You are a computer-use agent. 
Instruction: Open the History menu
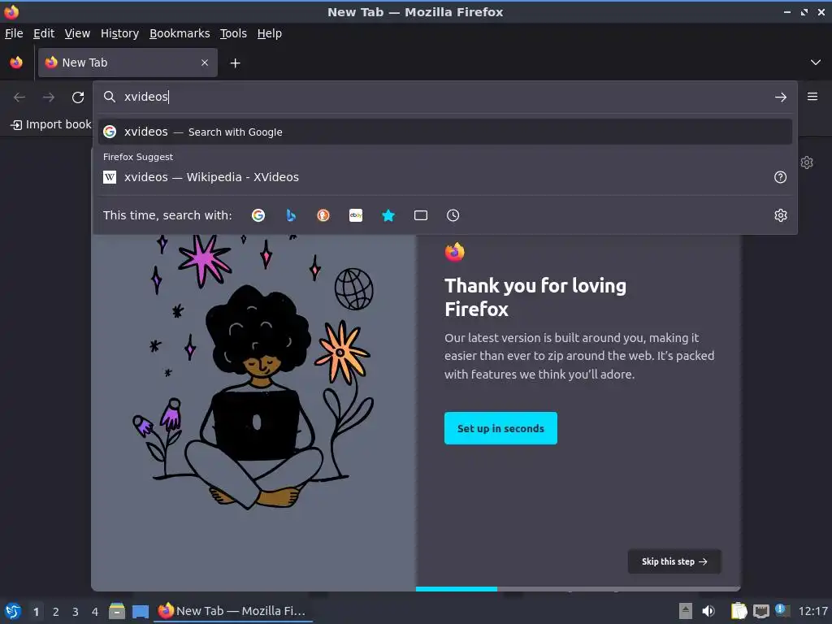coord(120,33)
